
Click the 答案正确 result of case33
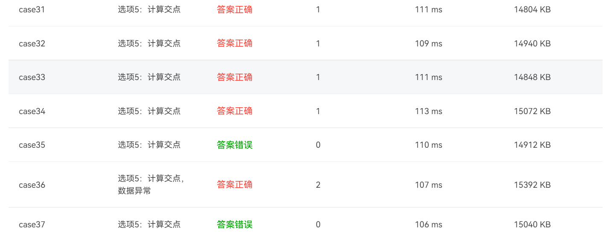(x=235, y=77)
